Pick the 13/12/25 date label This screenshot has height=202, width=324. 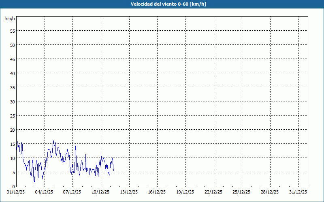point(129,192)
